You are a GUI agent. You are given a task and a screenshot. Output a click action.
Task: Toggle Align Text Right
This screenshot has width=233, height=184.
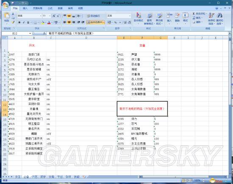click(73, 22)
